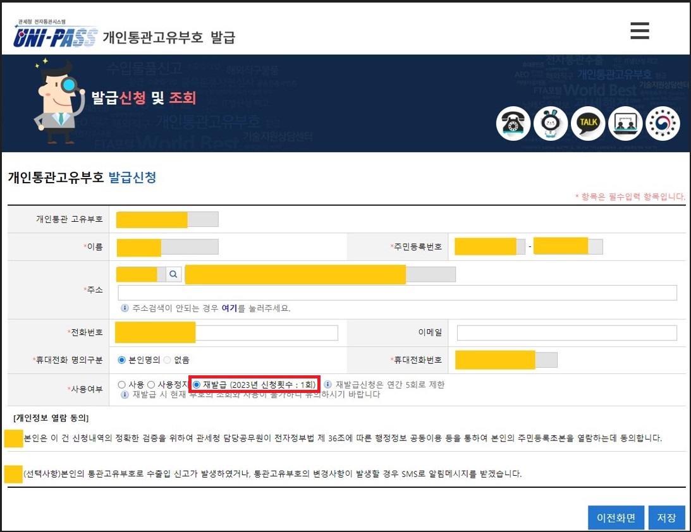Screen dimensions: 691x532
Task: Click the Korean government emblem icon
Action: pyautogui.click(x=663, y=124)
